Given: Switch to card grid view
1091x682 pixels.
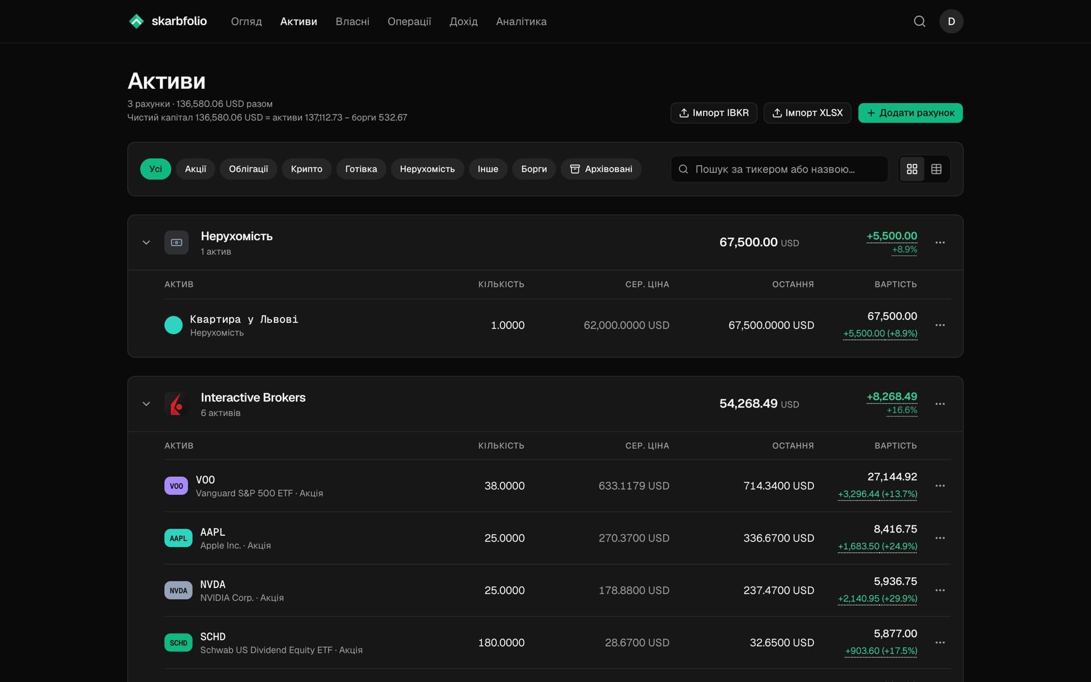Looking at the screenshot, I should click(x=912, y=169).
